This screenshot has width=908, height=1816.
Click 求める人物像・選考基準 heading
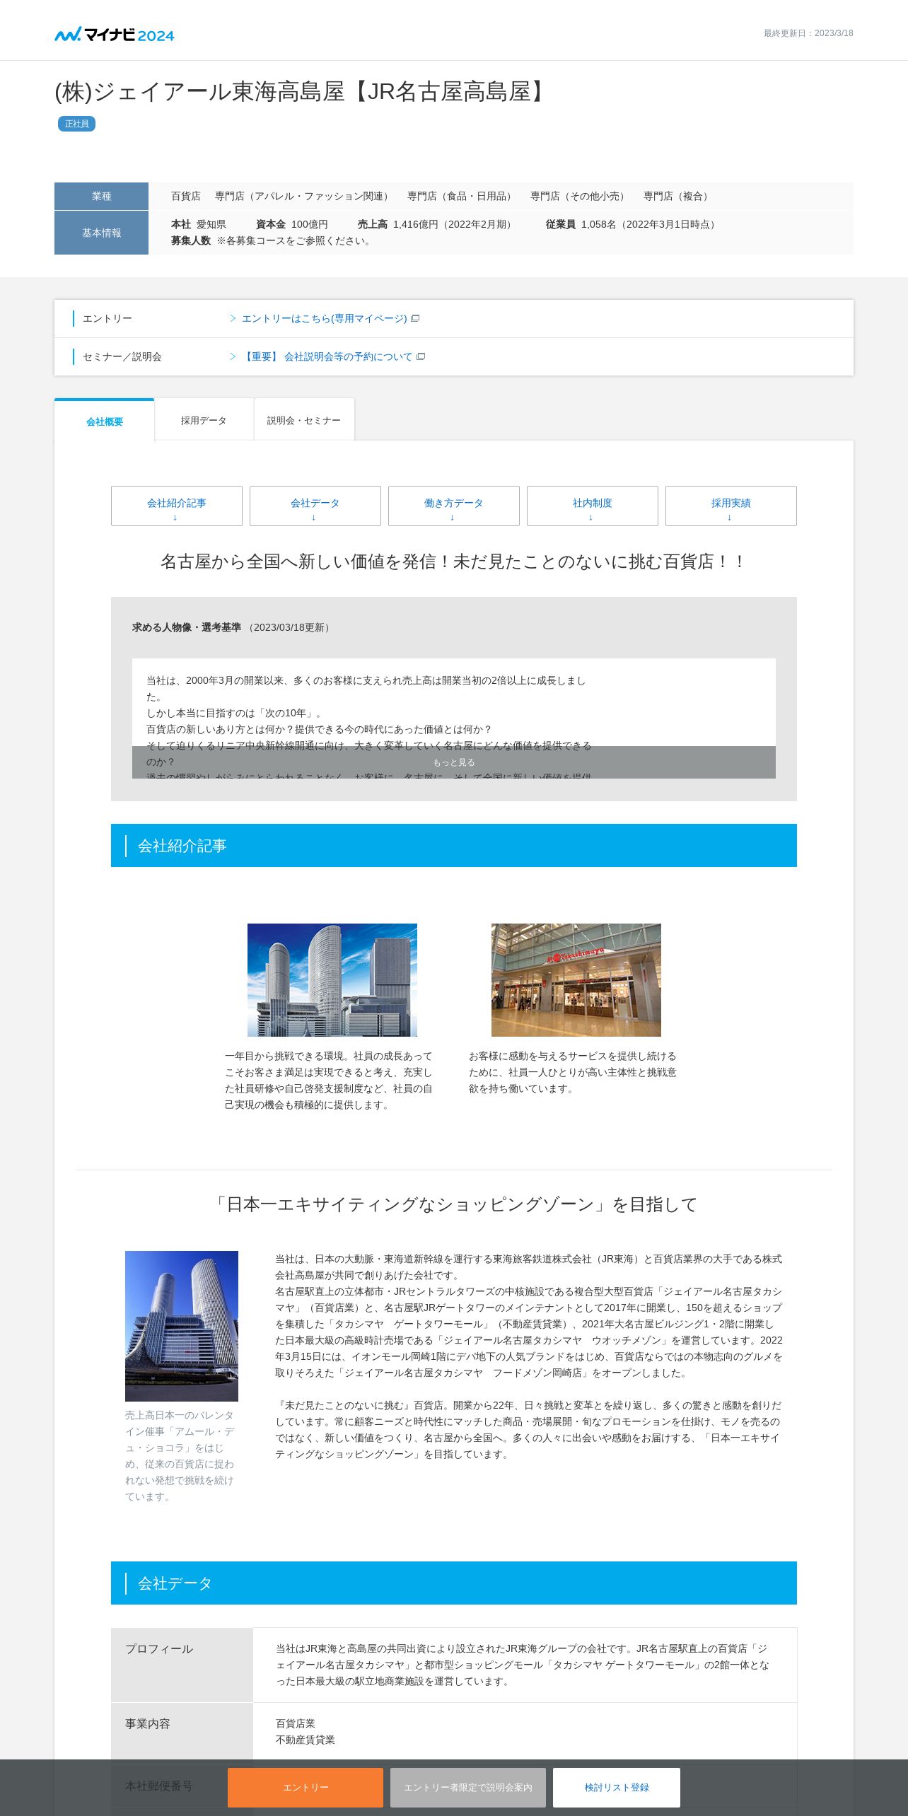tap(187, 628)
